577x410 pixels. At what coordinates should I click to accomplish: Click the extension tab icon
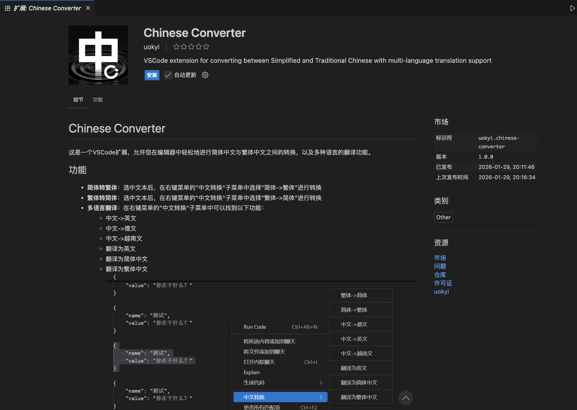[x=8, y=8]
